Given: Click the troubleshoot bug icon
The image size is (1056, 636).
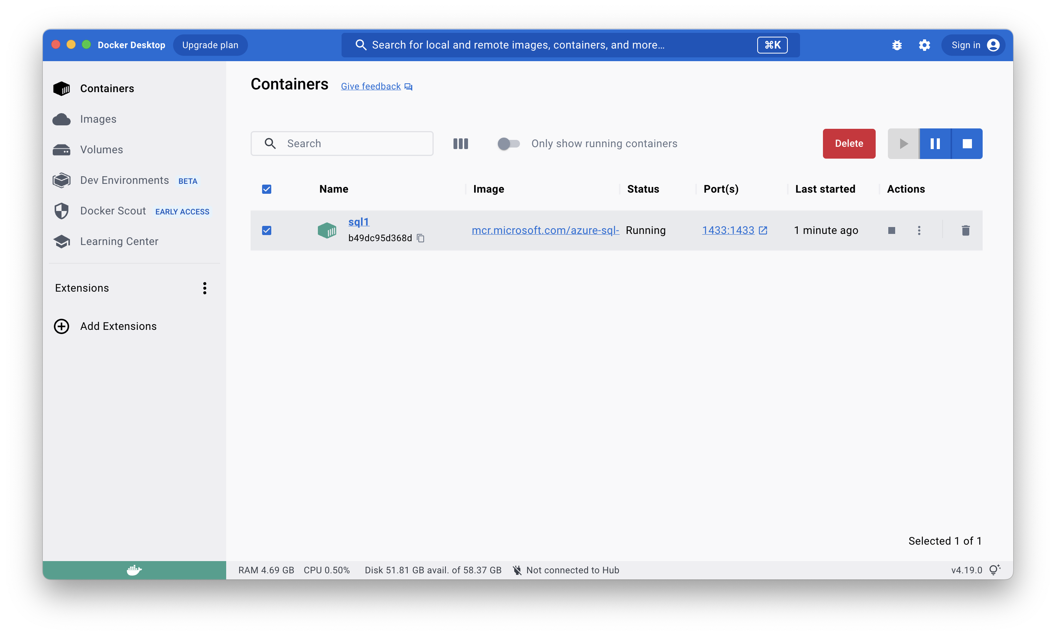Looking at the screenshot, I should tap(897, 45).
